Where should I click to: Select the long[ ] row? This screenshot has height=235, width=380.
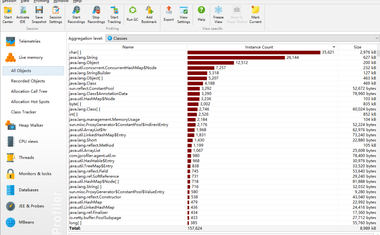pos(223,223)
